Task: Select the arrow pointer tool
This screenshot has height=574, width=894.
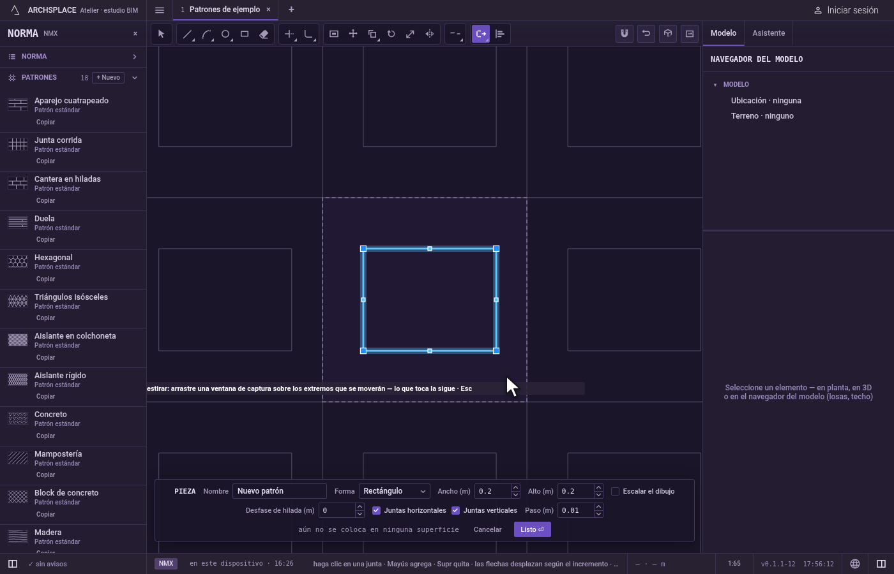Action: (x=161, y=34)
